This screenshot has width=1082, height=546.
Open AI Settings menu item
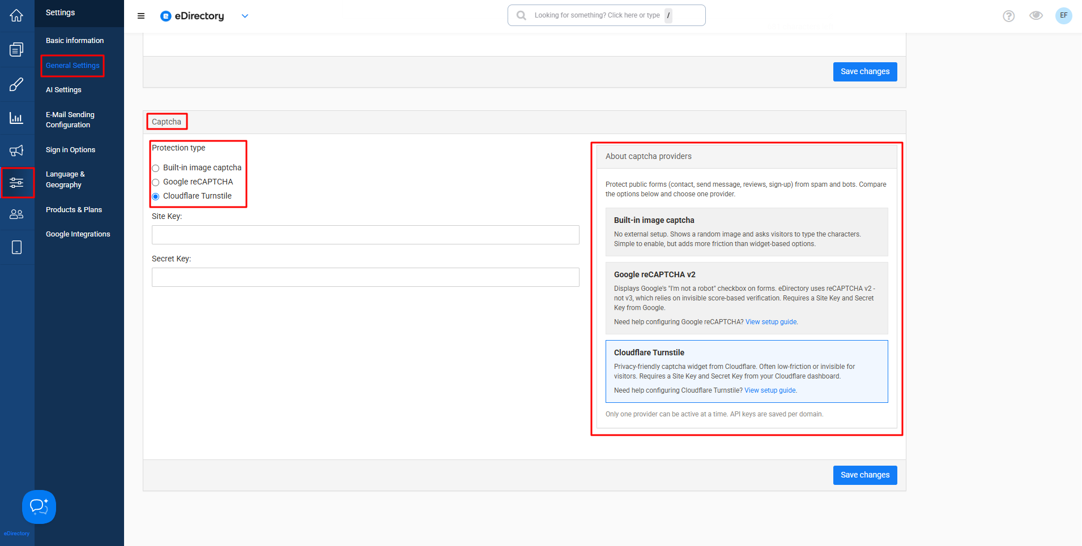pyautogui.click(x=63, y=90)
